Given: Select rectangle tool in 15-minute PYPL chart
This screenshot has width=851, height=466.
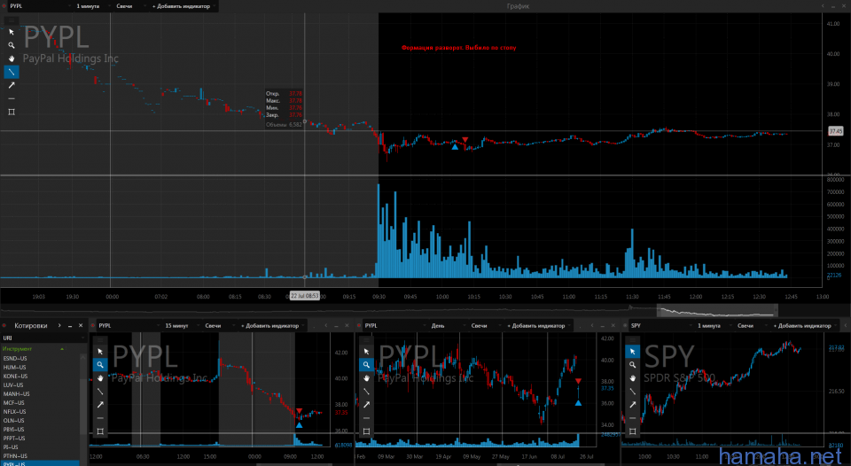Looking at the screenshot, I should (x=100, y=431).
